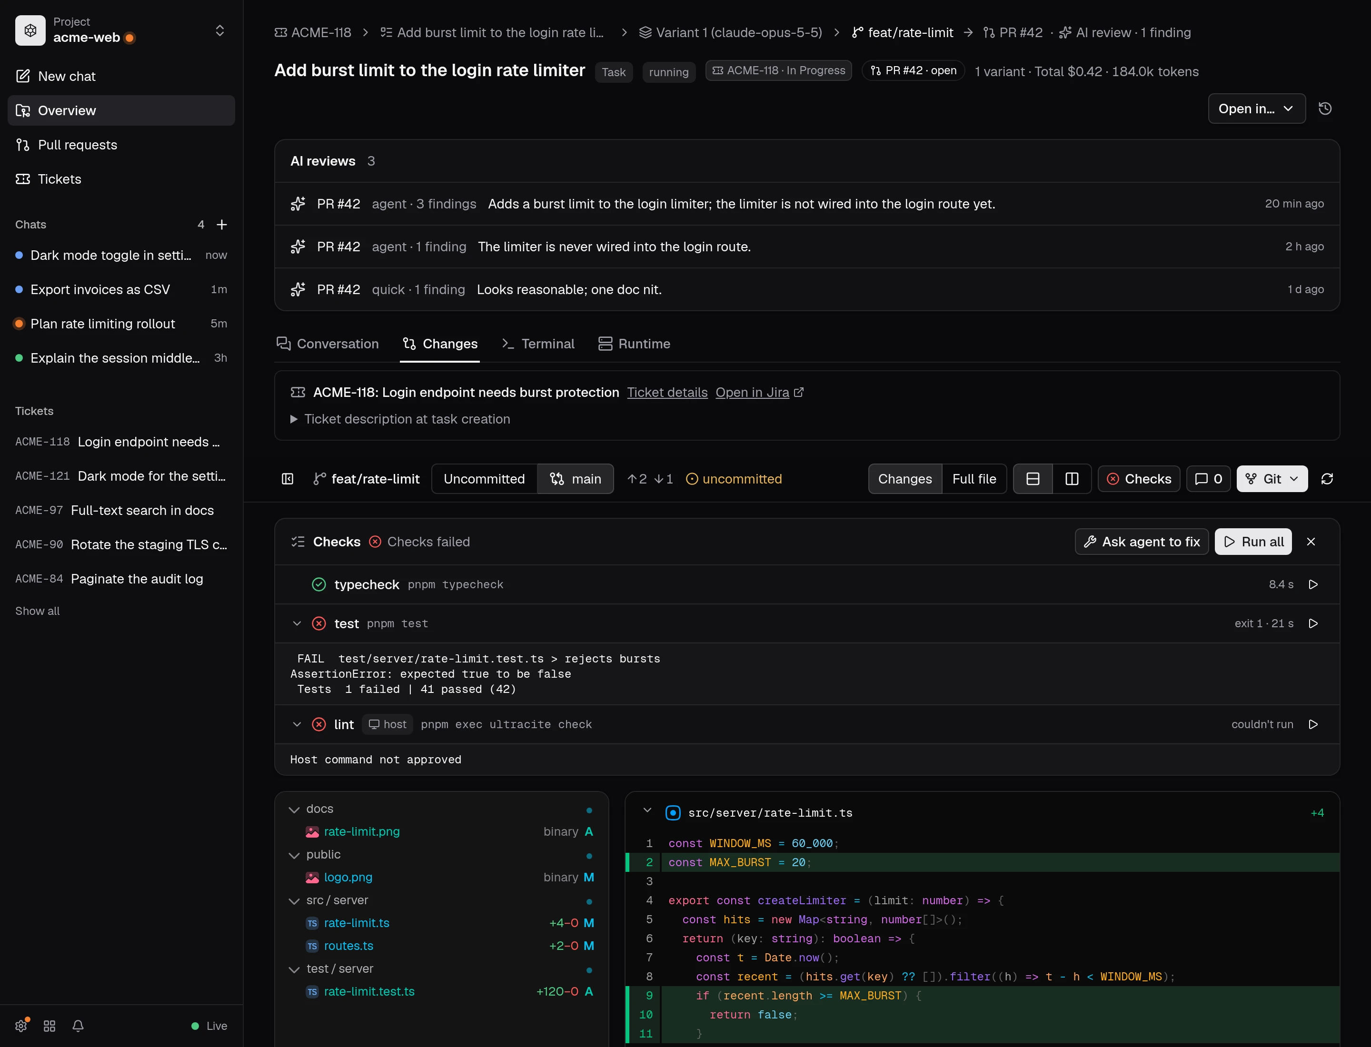Add a new chat with the plus icon
Viewport: 1371px width, 1047px height.
coord(221,224)
